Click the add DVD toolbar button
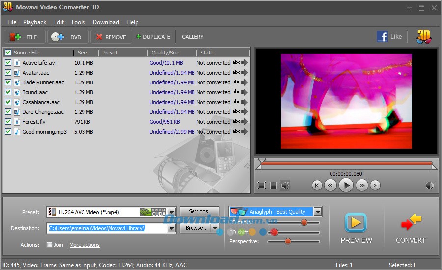Image resolution: width=442 pixels, height=270 pixels. pyautogui.click(x=68, y=37)
